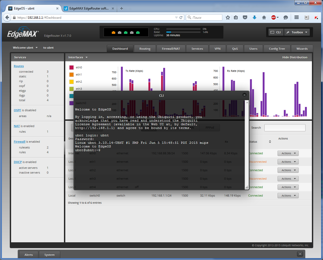Toggle sort order on the Status column
The width and height of the screenshot is (323, 260).
[x=270, y=142]
